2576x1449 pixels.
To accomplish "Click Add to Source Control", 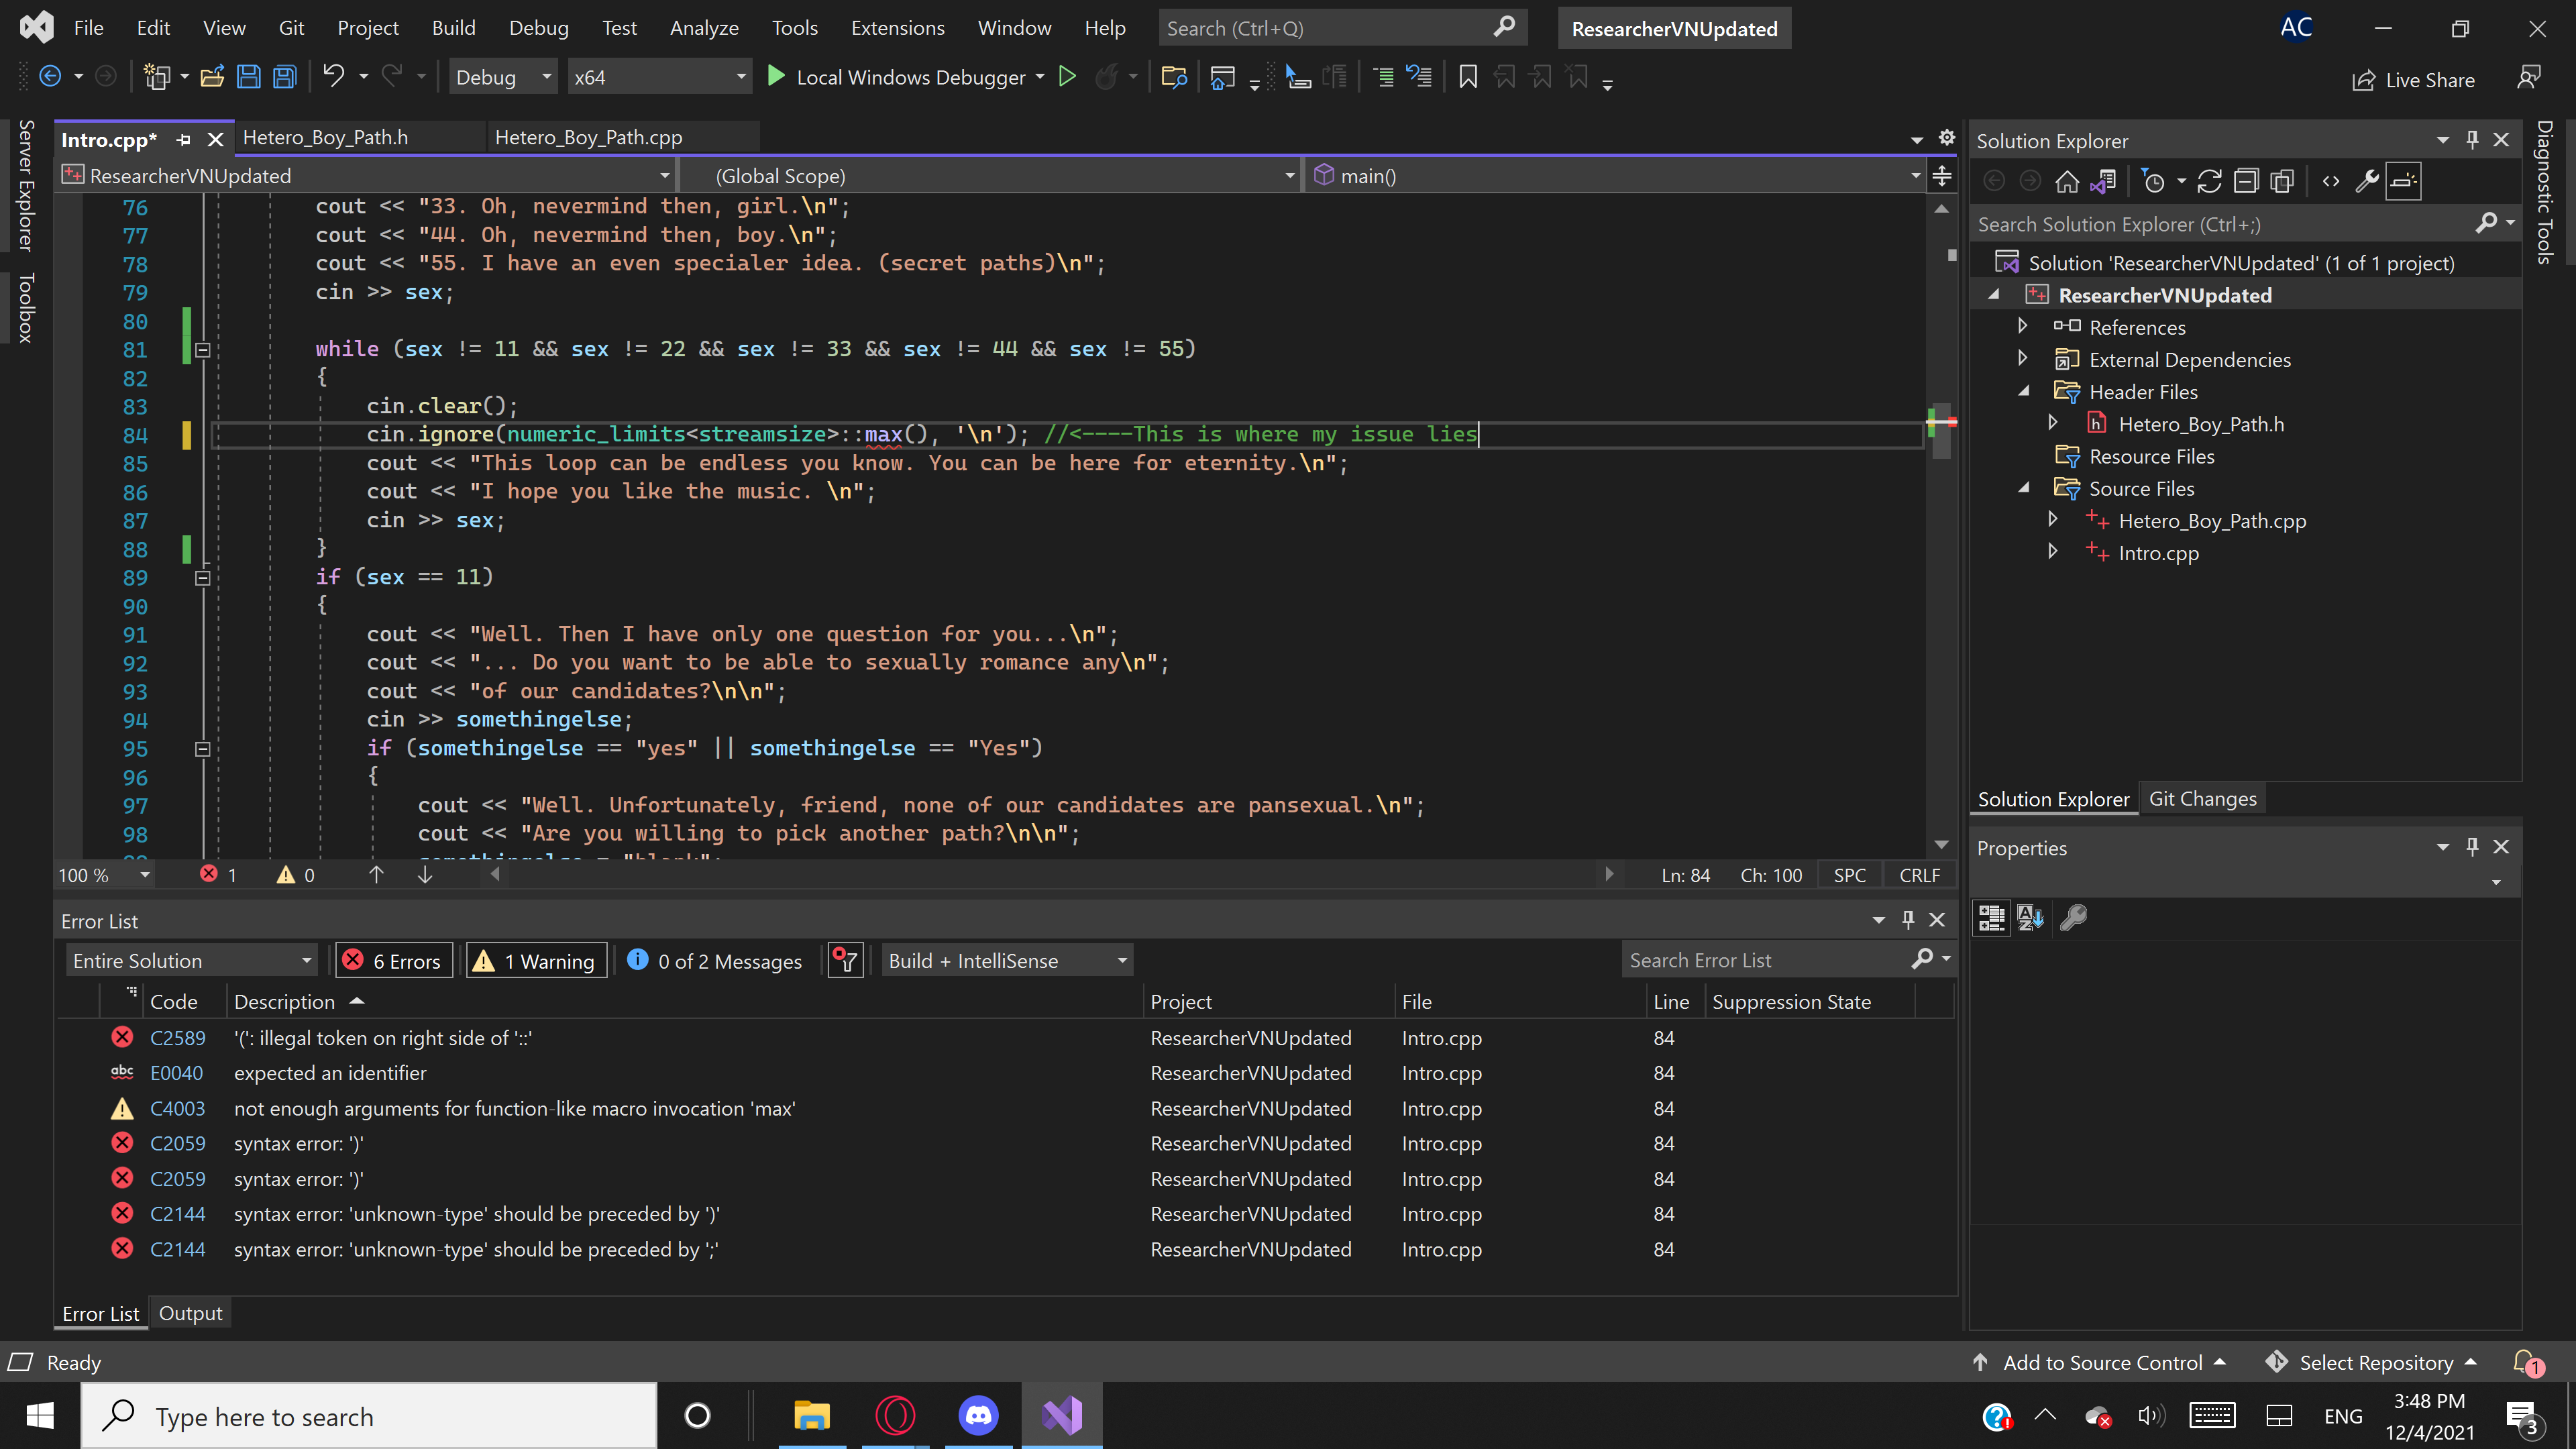I will click(x=2101, y=1362).
